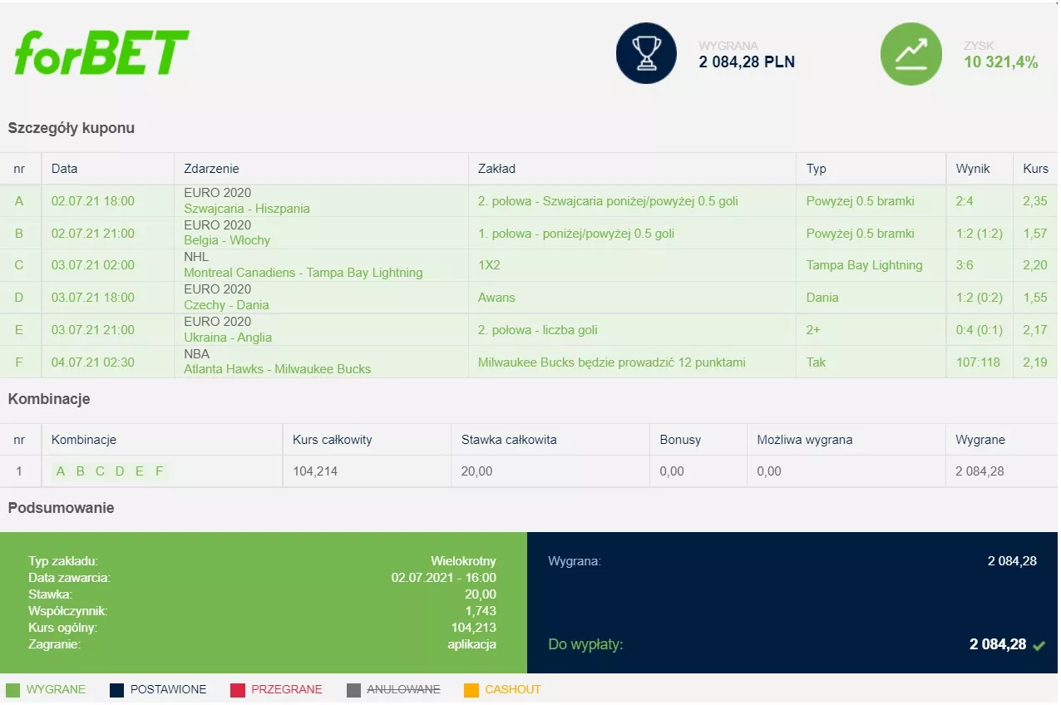Select the Belgia - Włochy event
The image size is (1061, 705).
coord(227,240)
